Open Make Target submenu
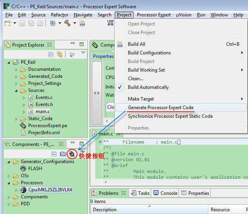 [x=181, y=99]
